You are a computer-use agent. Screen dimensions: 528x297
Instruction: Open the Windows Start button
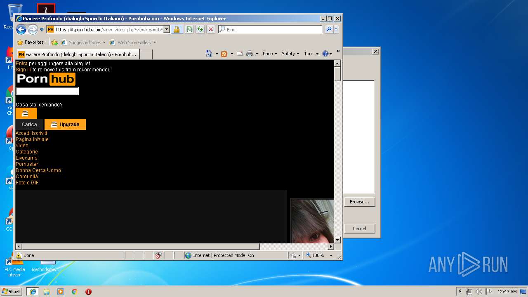[12, 291]
